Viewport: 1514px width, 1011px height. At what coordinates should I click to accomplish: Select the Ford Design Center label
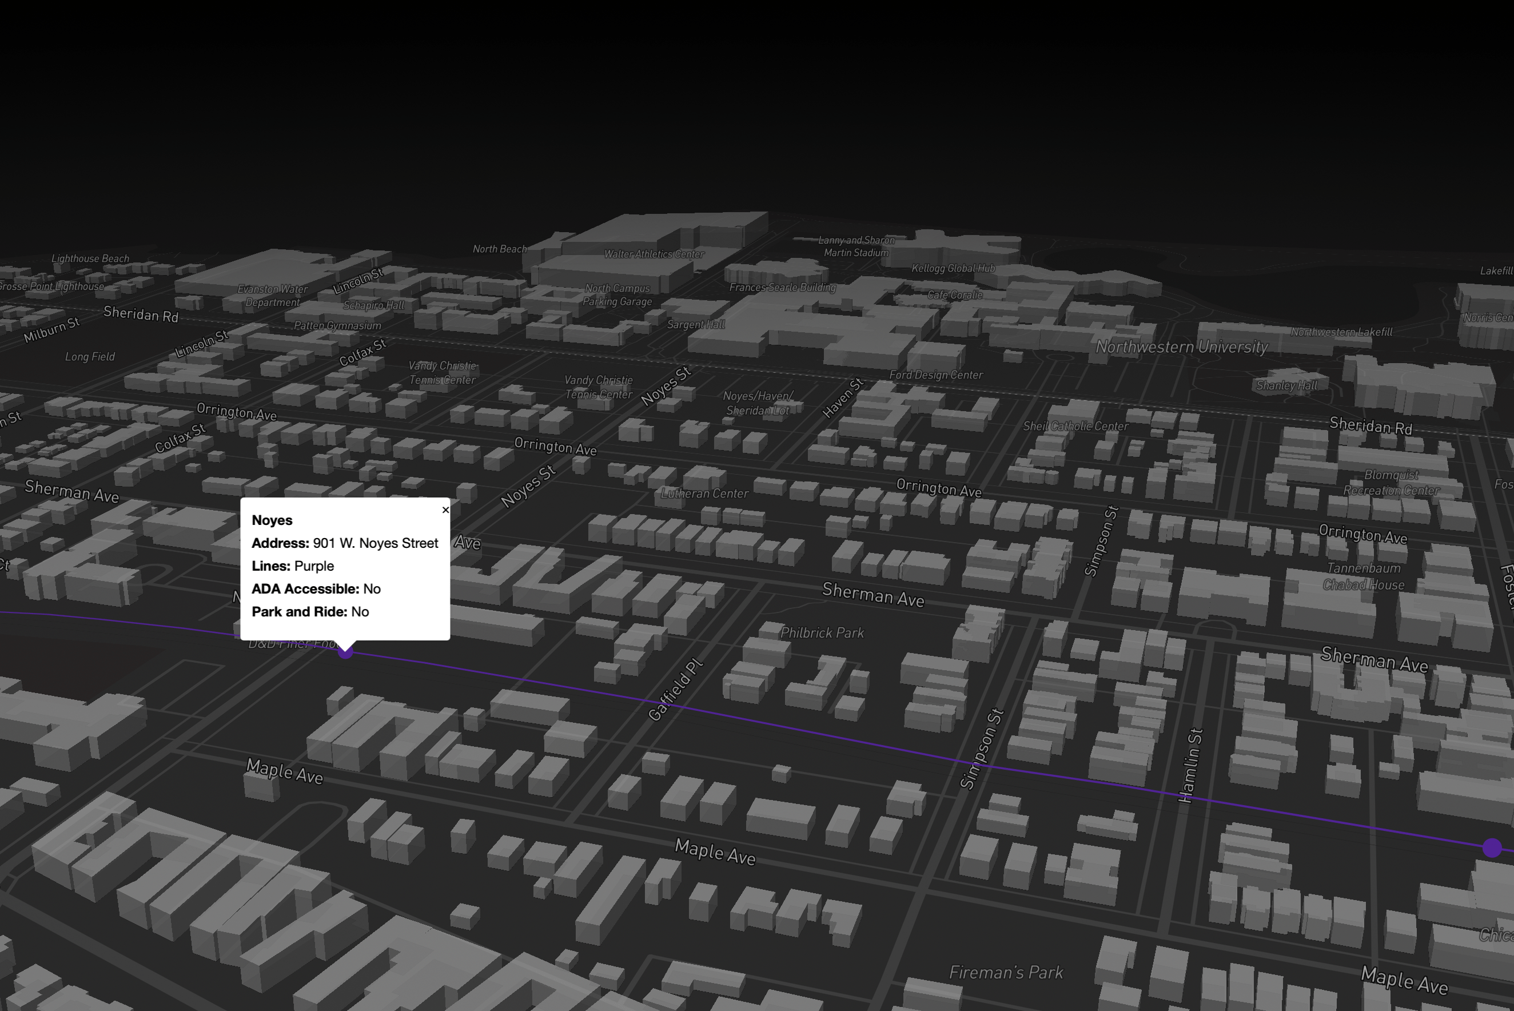[936, 375]
